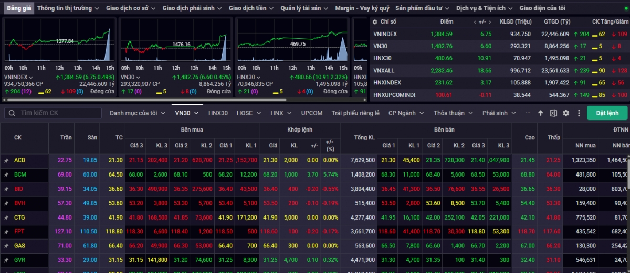Open price board settings gear icon
Image resolution: width=630 pixels, height=273 pixels.
[566, 113]
